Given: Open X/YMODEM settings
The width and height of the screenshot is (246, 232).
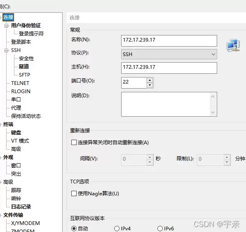Looking at the screenshot, I should (26, 223).
